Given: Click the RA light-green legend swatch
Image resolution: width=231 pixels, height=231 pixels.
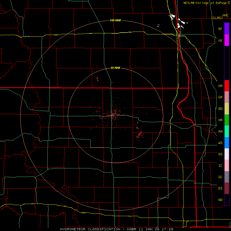Looking at the screenshot, I should pyautogui.click(x=227, y=131).
